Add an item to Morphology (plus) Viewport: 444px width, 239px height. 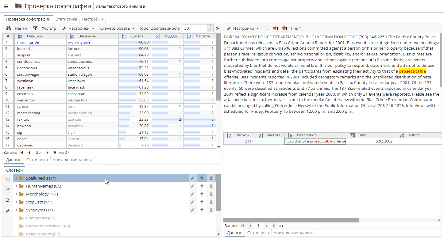pyautogui.click(x=202, y=194)
